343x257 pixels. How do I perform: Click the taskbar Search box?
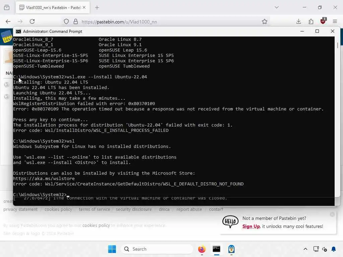coord(157,249)
